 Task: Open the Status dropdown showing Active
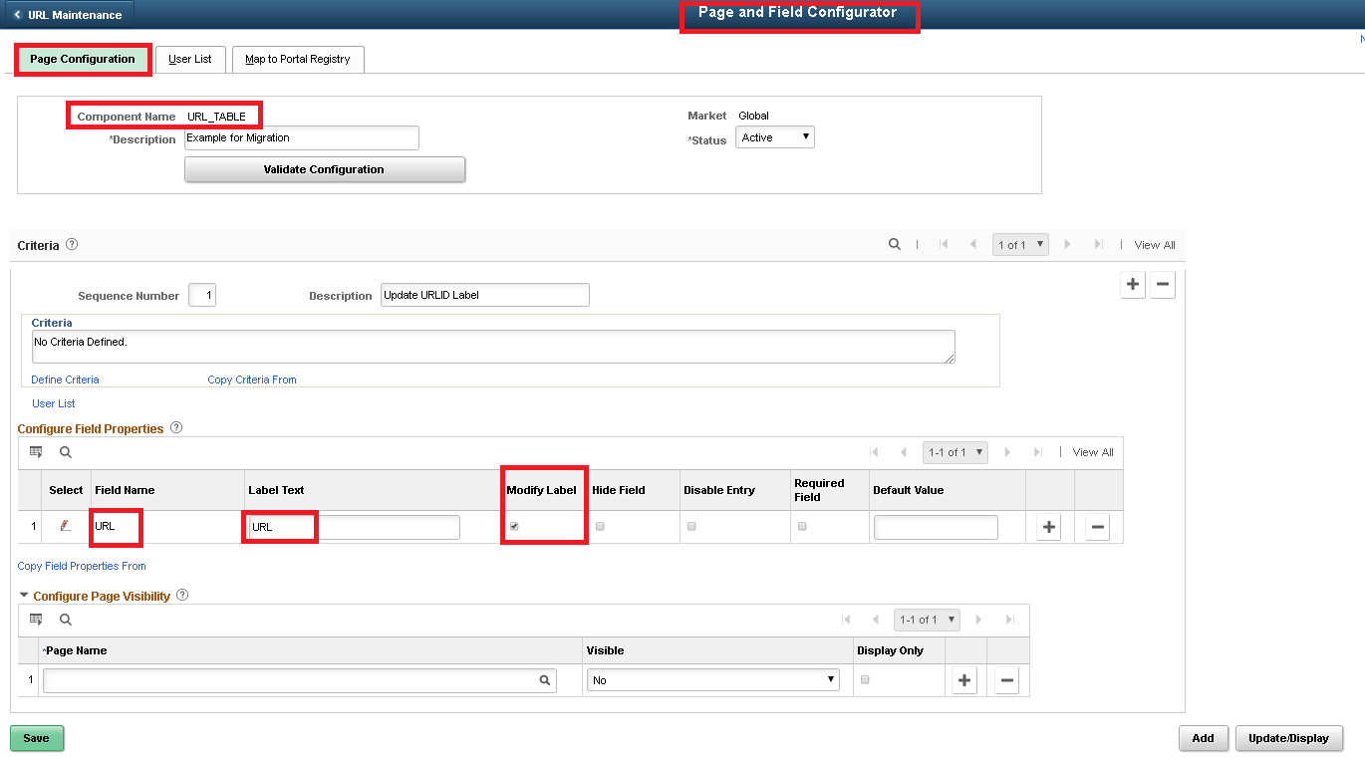(774, 136)
